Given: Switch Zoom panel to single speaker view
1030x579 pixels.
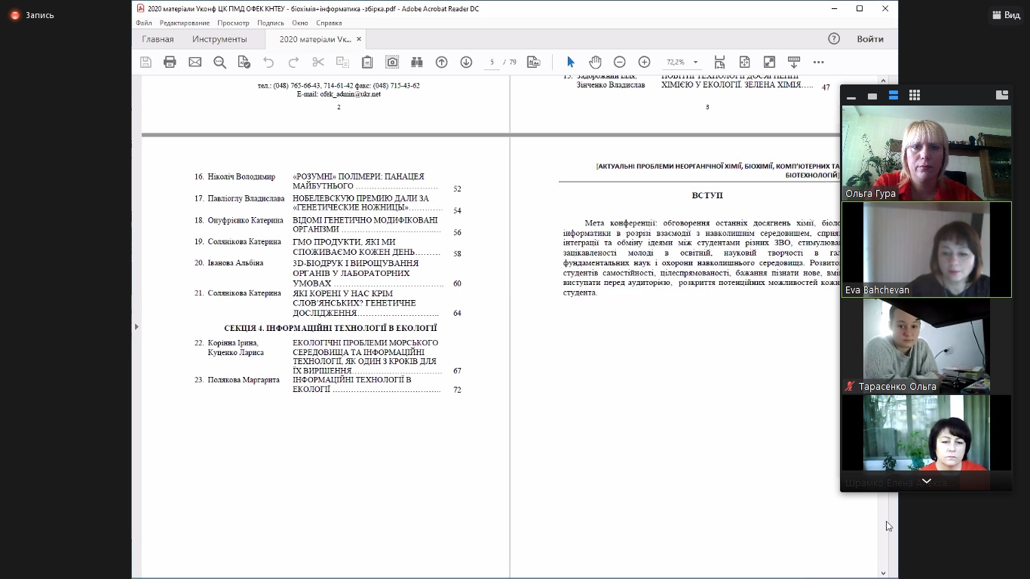Looking at the screenshot, I should tap(872, 96).
